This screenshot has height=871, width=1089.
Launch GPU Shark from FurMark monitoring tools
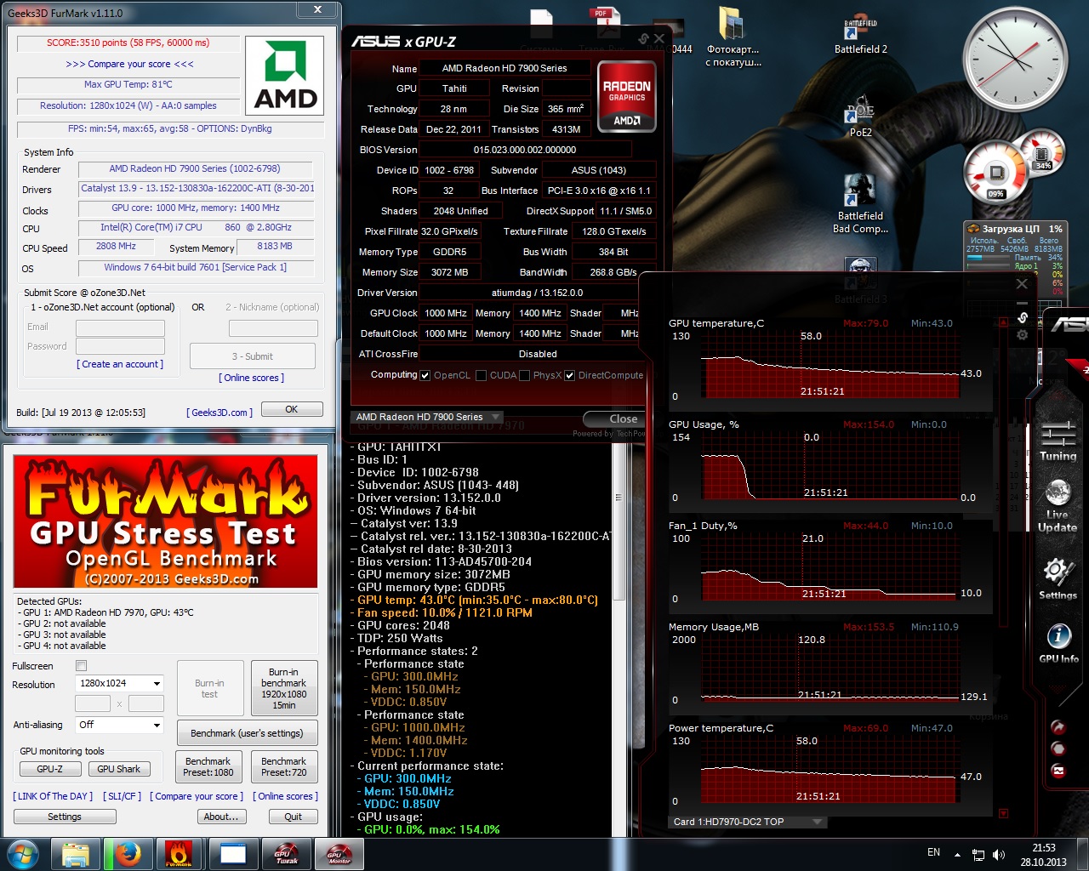coord(119,769)
